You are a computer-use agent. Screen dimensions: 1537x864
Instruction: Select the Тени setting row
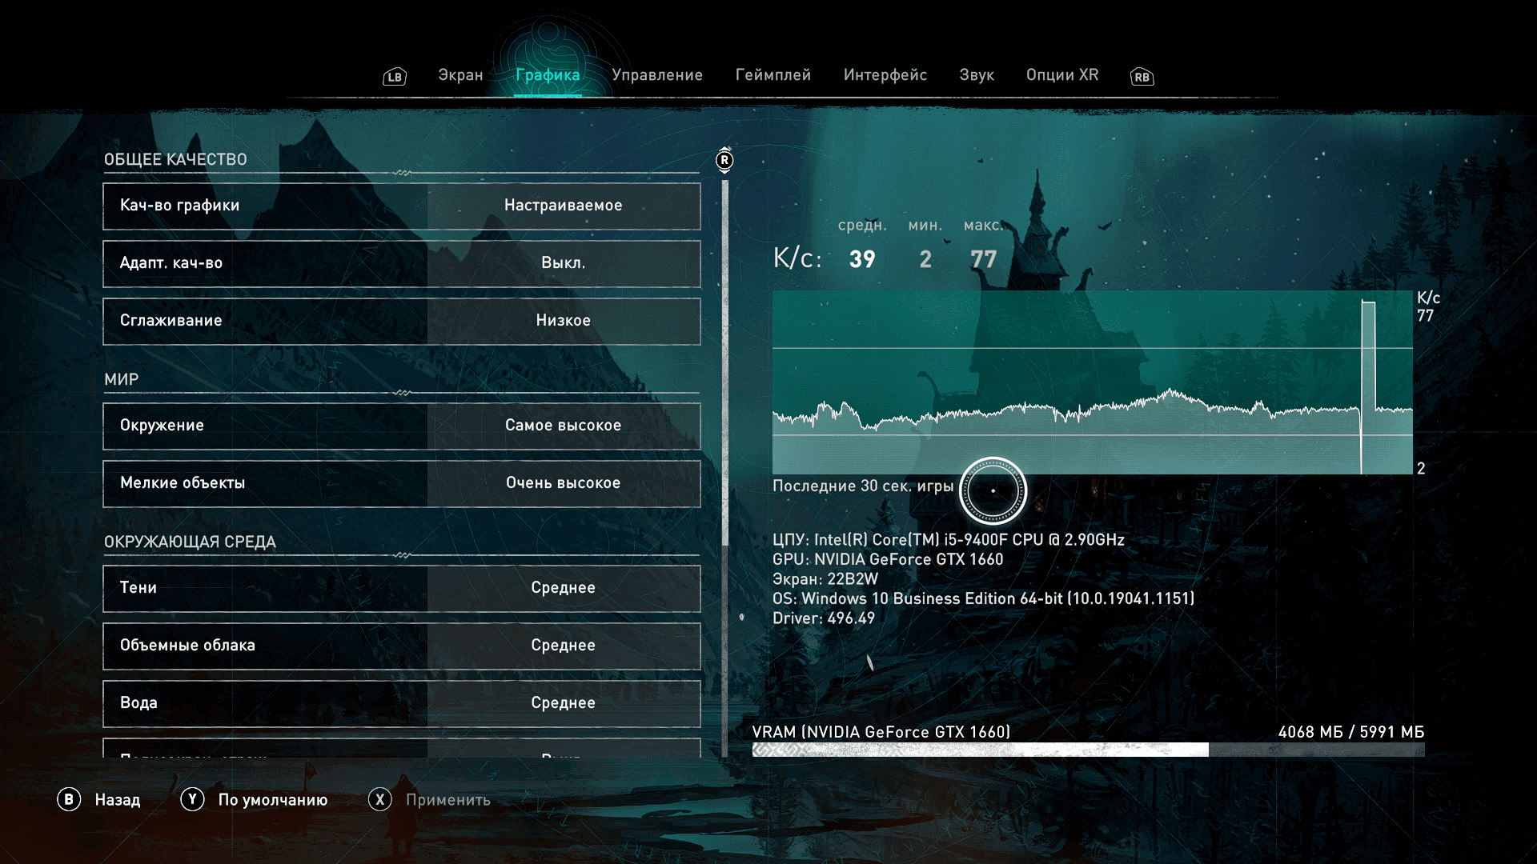point(402,588)
